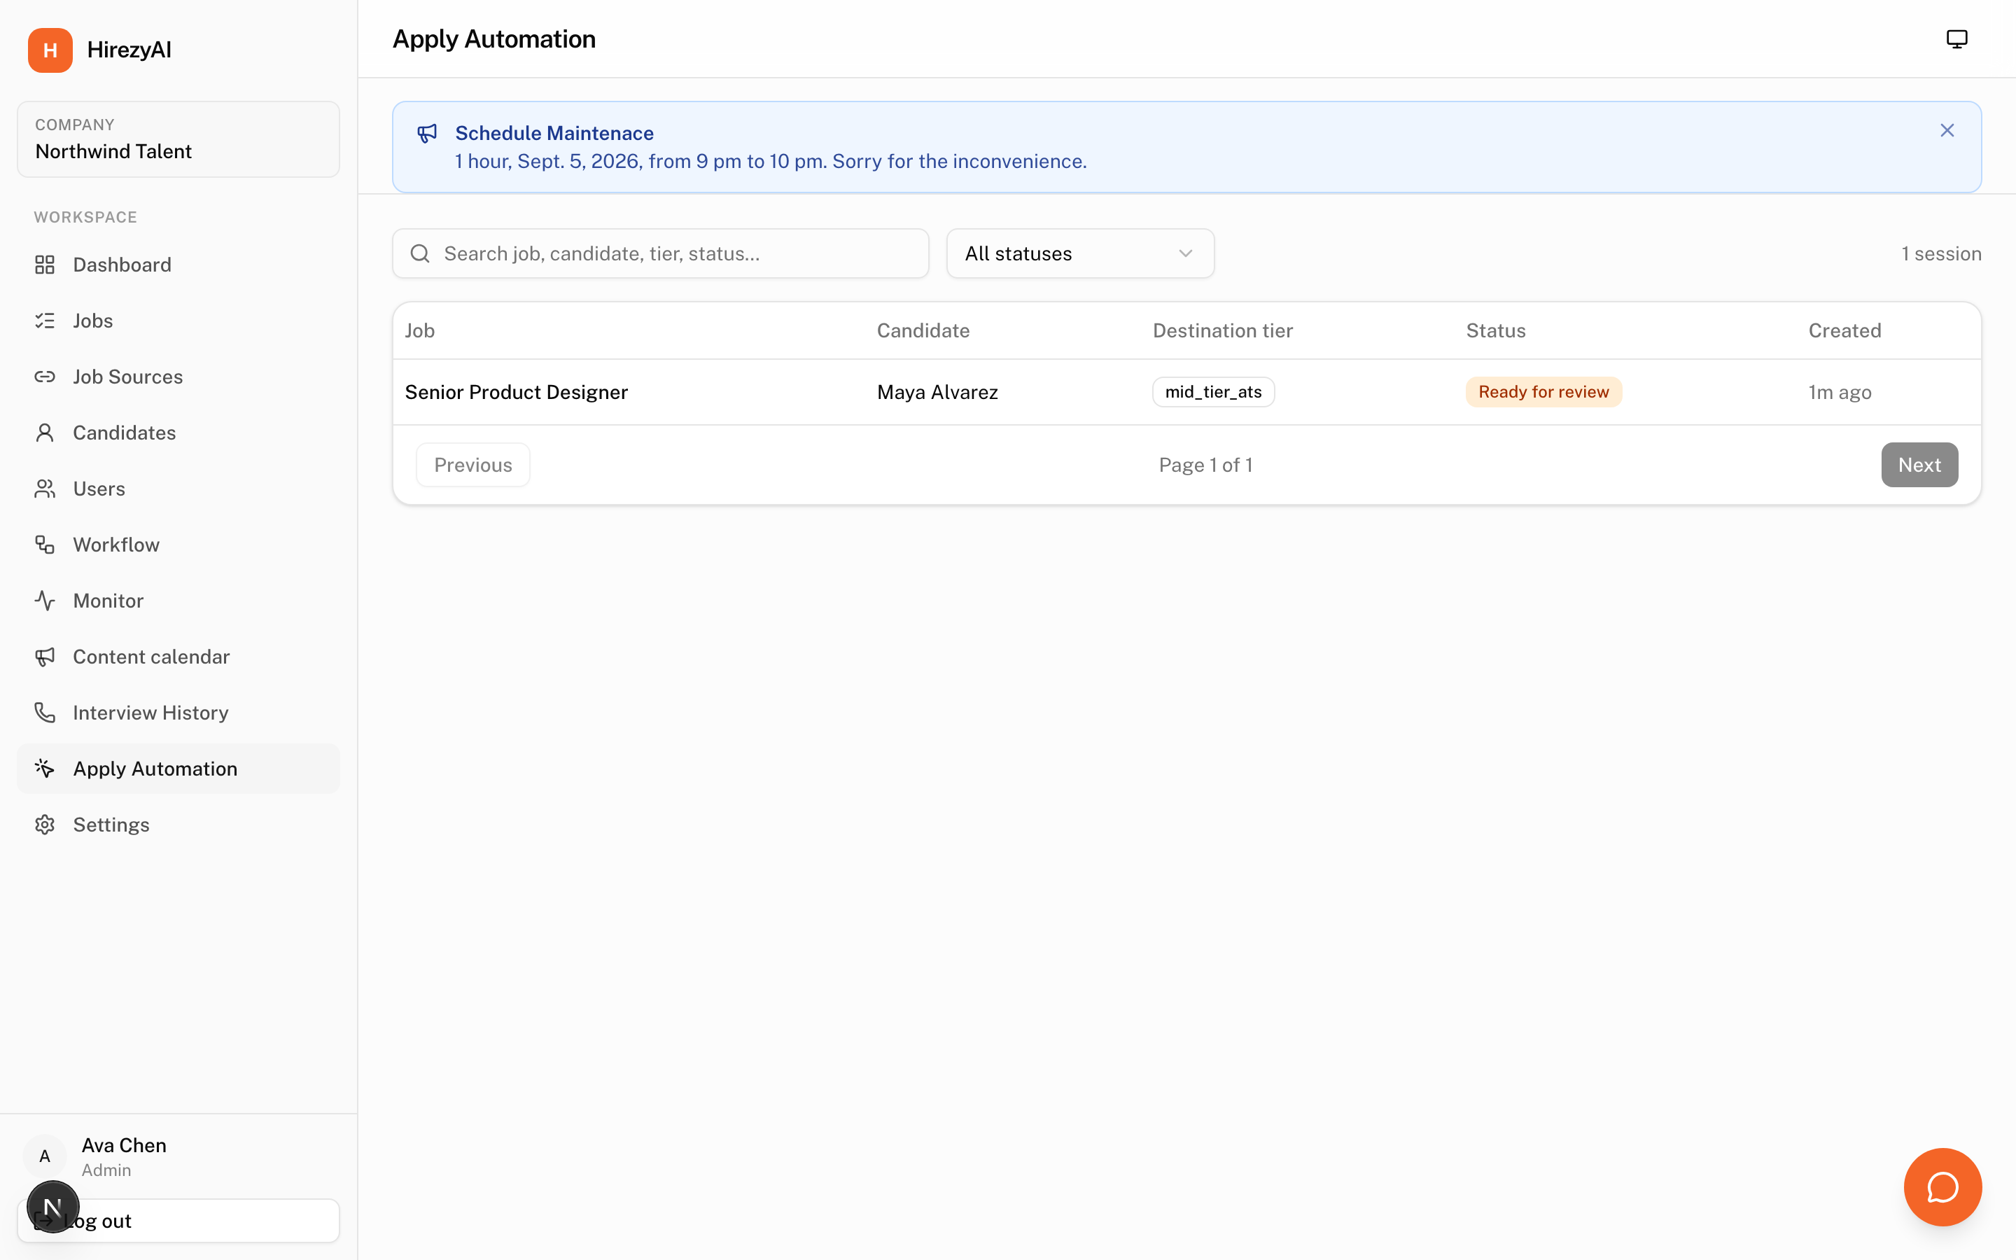This screenshot has width=2016, height=1260.
Task: Click the Jobs checklist icon
Action: (45, 321)
